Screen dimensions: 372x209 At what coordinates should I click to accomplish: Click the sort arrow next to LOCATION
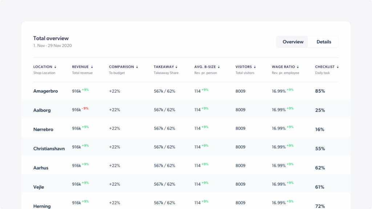click(56, 67)
